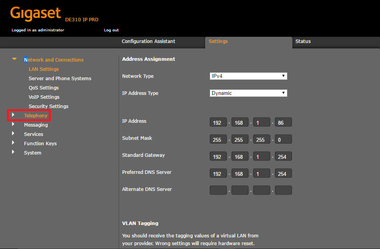380x249 pixels.
Task: Expand the Function Keys section
Action: 40,143
